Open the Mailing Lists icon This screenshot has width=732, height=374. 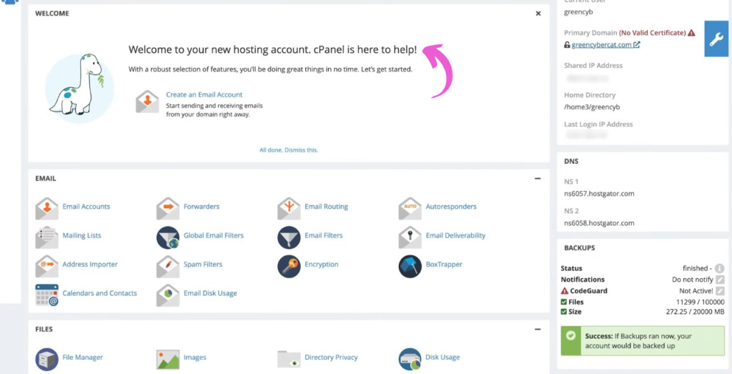[46, 237]
